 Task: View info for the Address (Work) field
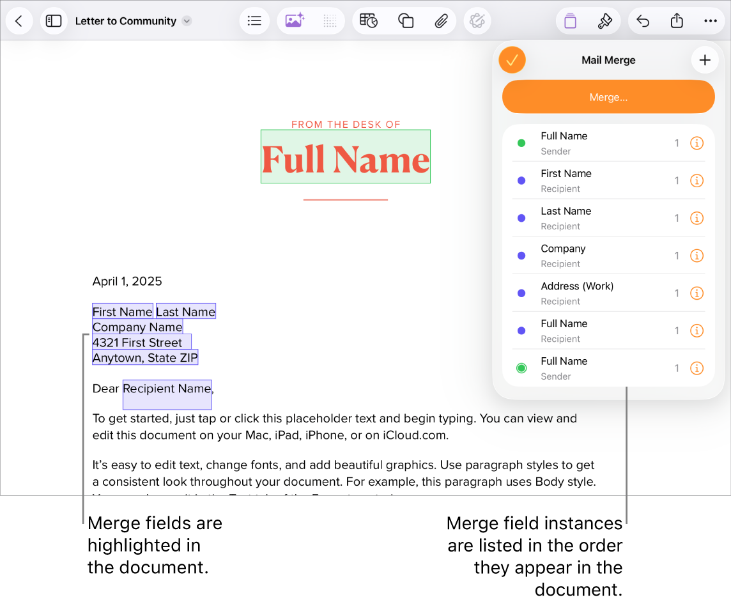pyautogui.click(x=696, y=293)
